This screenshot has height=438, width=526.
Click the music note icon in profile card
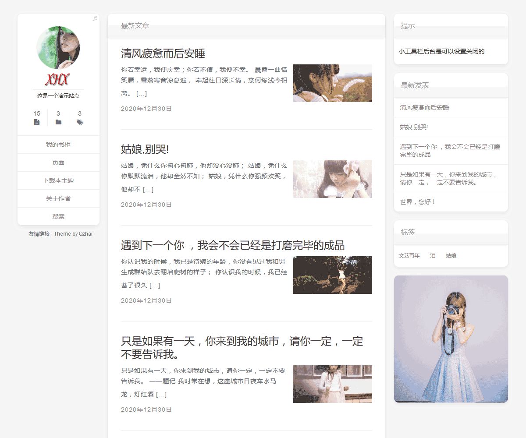click(95, 18)
